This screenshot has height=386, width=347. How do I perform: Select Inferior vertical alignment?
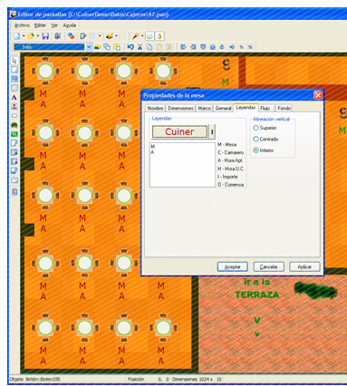click(x=255, y=150)
